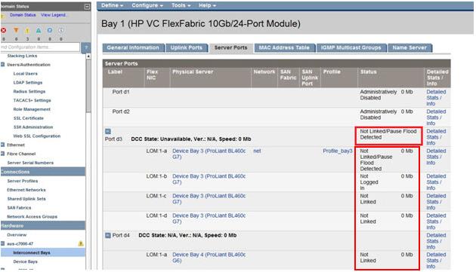This screenshot has height=272, width=476.
Task: Open Device Bay 3 link in LOM:1-a row
Action: 209,154
